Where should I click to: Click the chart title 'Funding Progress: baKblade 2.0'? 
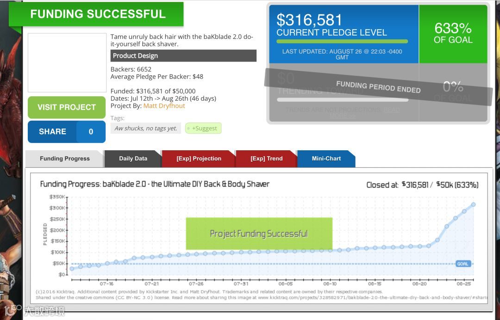(155, 184)
